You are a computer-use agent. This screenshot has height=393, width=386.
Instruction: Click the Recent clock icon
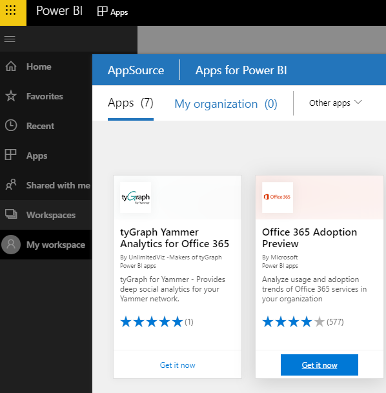tap(11, 126)
